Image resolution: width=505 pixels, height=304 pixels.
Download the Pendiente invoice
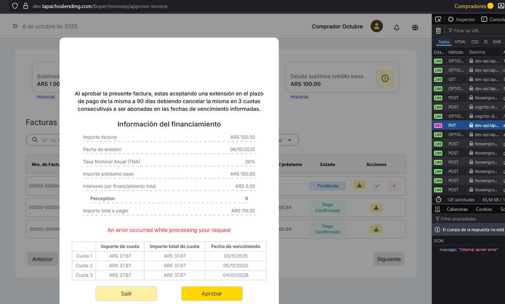click(359, 186)
